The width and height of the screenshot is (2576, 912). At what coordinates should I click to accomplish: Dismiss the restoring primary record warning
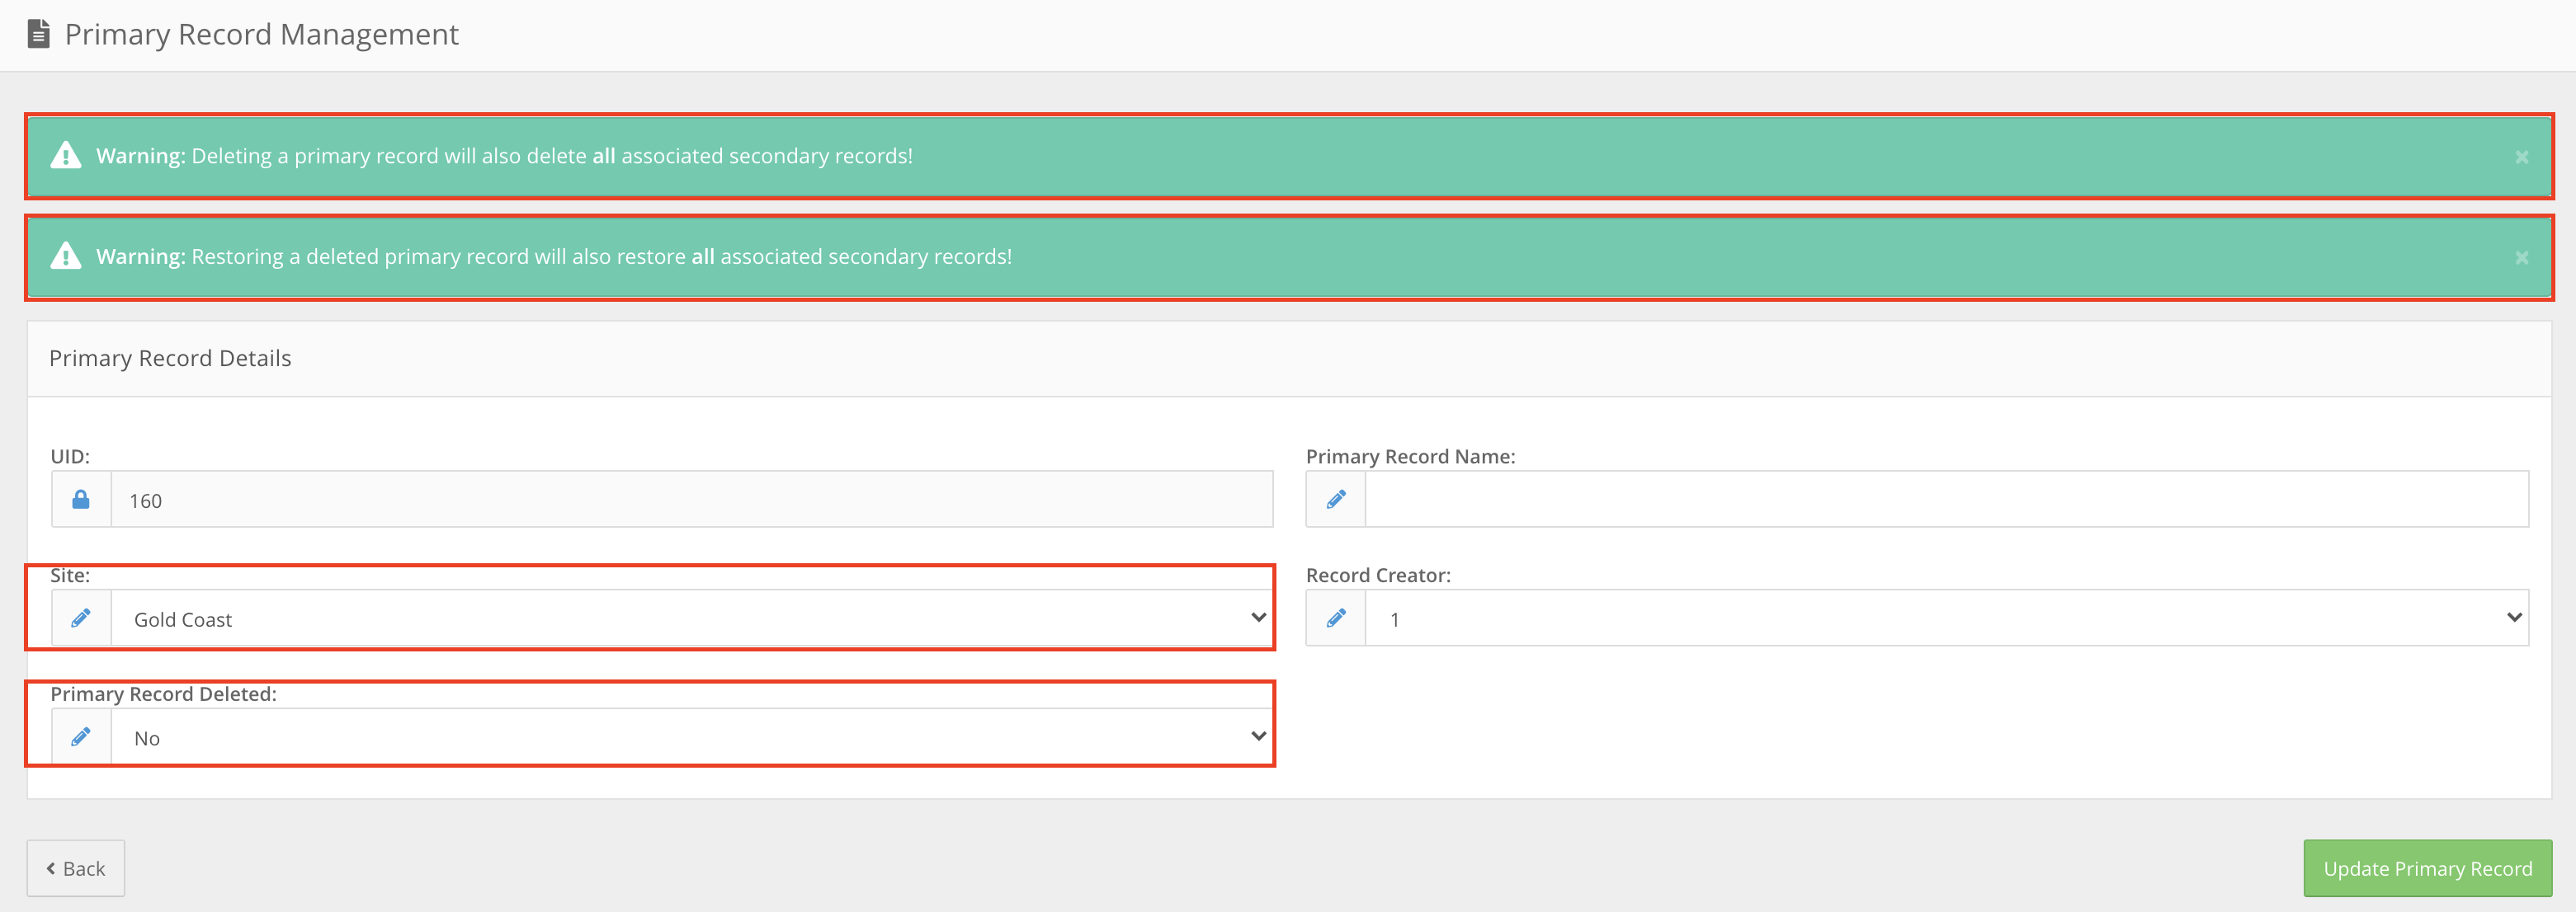2521,258
